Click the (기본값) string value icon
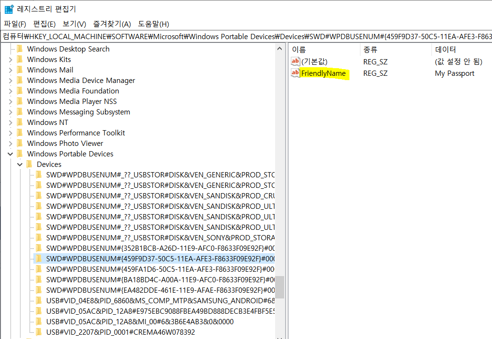 tap(295, 62)
